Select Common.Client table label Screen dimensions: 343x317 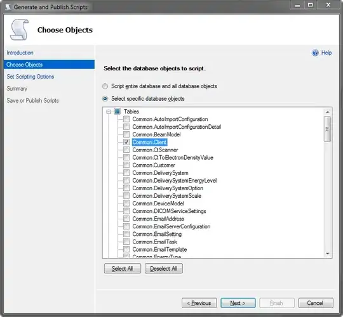tap(150, 142)
